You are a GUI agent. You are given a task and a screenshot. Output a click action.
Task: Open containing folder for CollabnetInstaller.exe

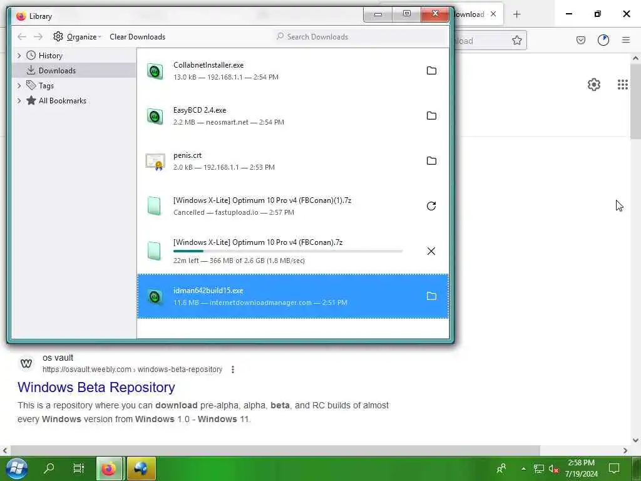pyautogui.click(x=431, y=71)
